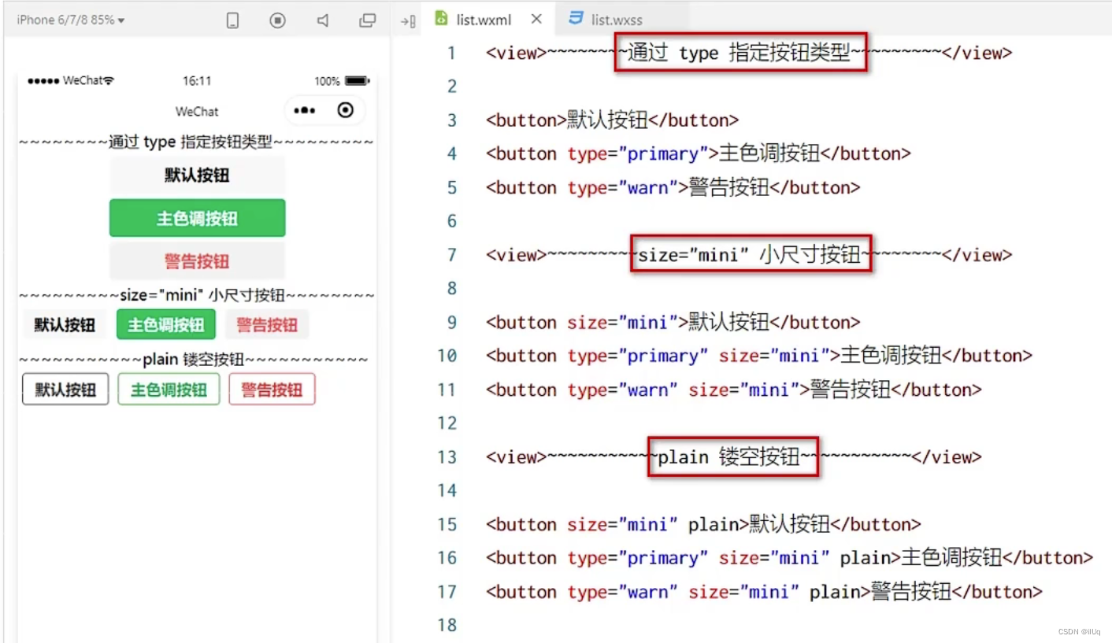This screenshot has height=643, width=1112.
Task: Click the large 默认按钮 button
Action: tap(197, 175)
